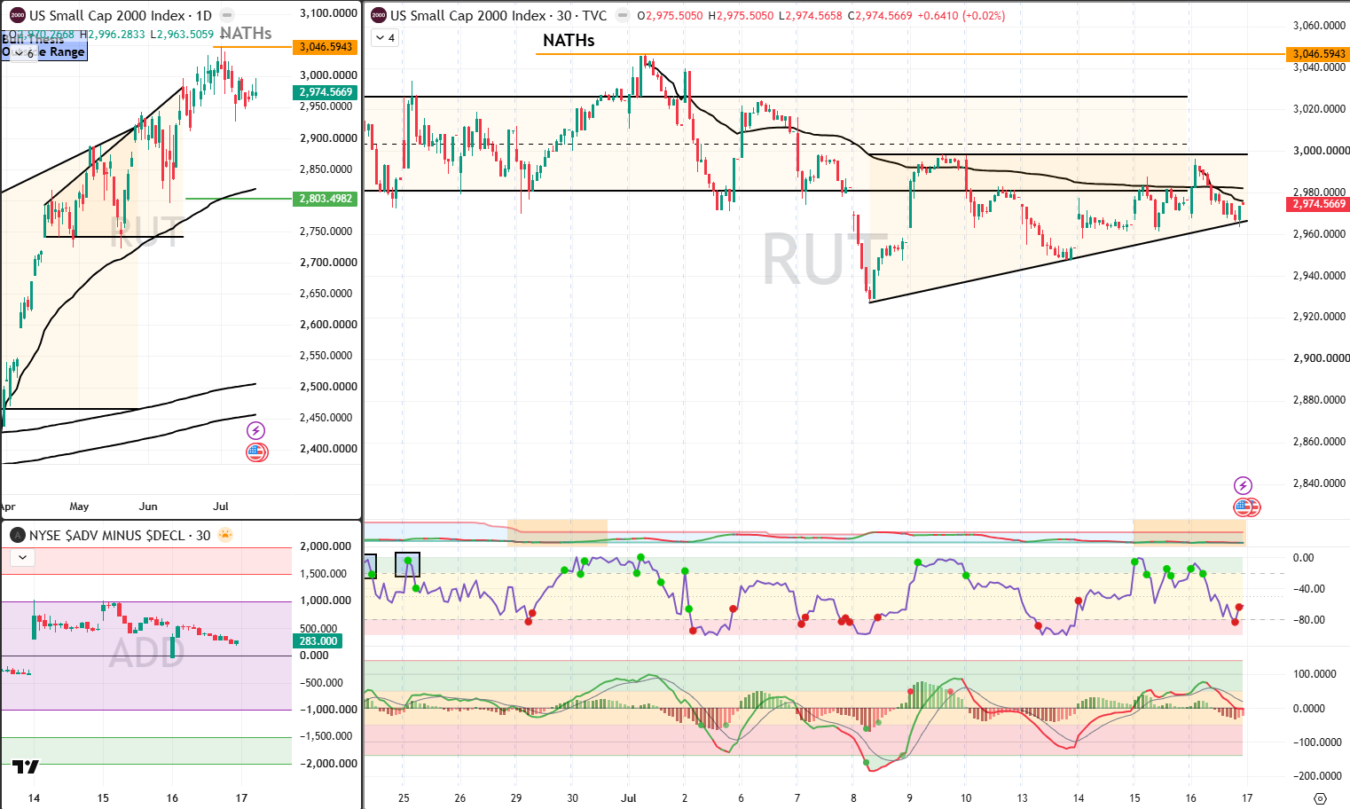Click orange 3,046.5943 label on 30-minute price axis
This screenshot has width=1350, height=809.
coord(1318,54)
